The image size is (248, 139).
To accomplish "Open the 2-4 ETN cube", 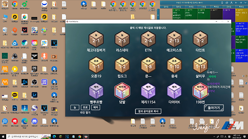I will point(148,39).
